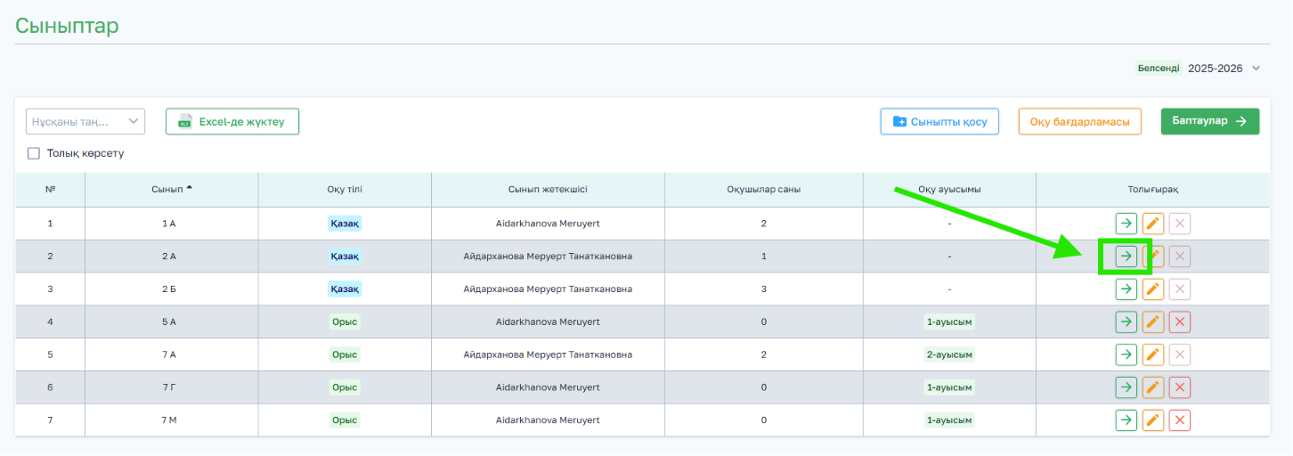1293x456 pixels.
Task: Open details arrow for class 7 М
Action: coord(1126,420)
